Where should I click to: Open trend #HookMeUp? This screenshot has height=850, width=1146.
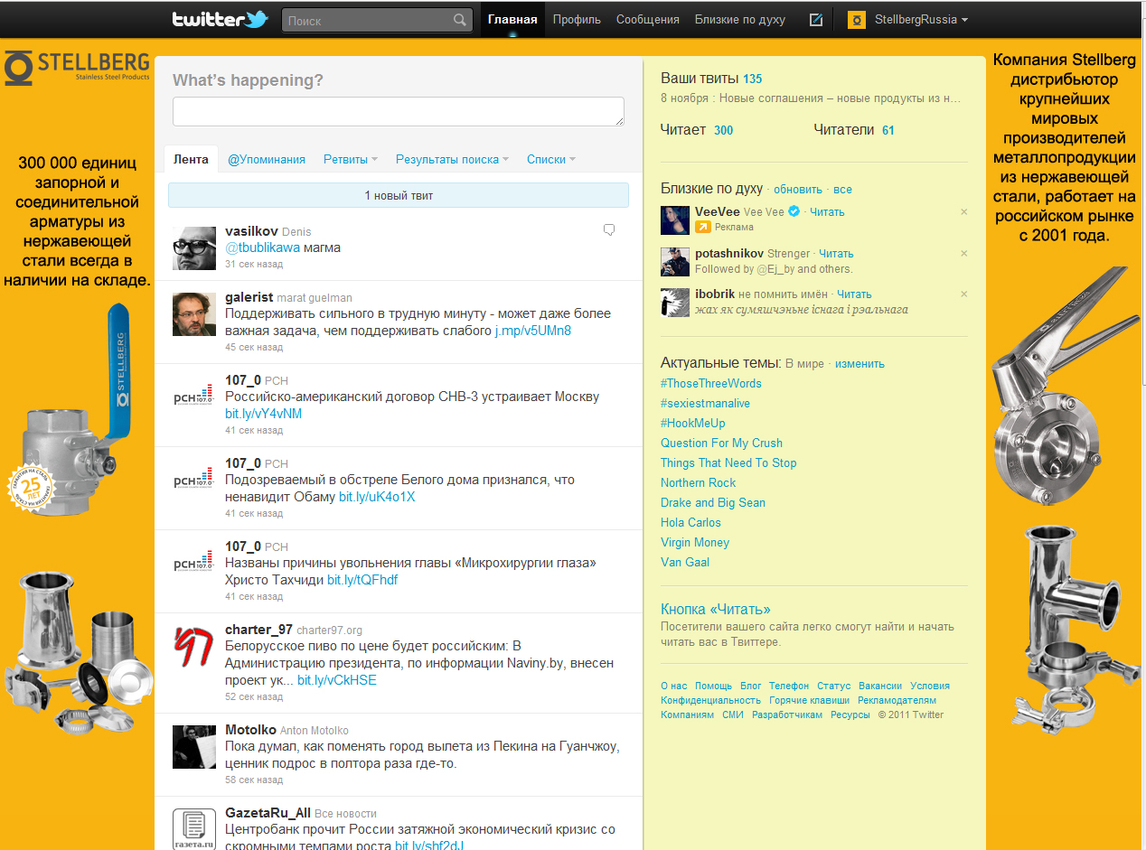(693, 424)
